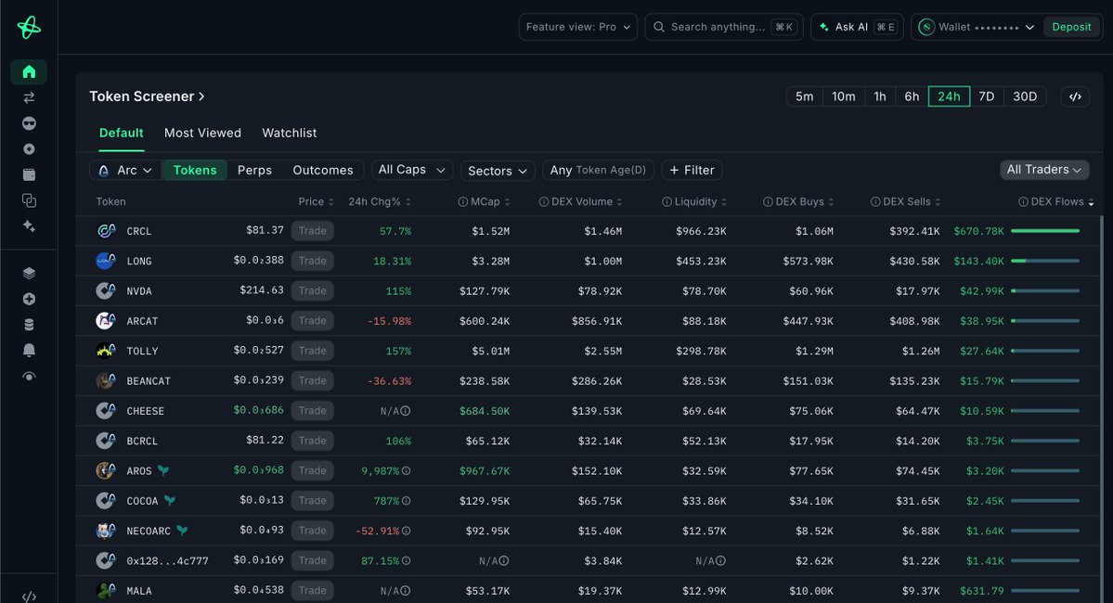Click Trade in the NVDA row
Screen dimensions: 1113x603
tap(312, 290)
